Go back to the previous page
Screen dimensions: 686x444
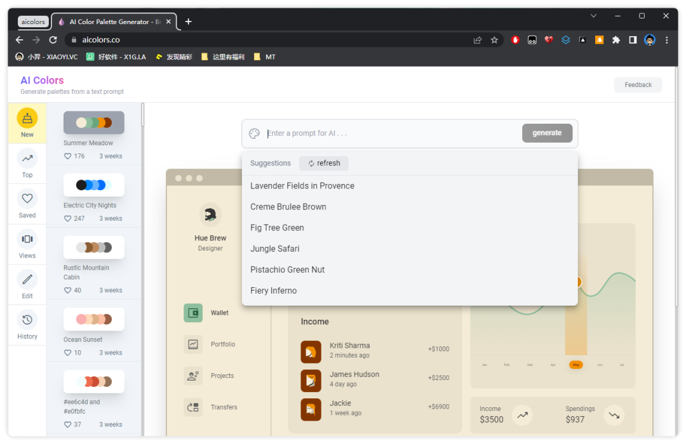pos(19,40)
